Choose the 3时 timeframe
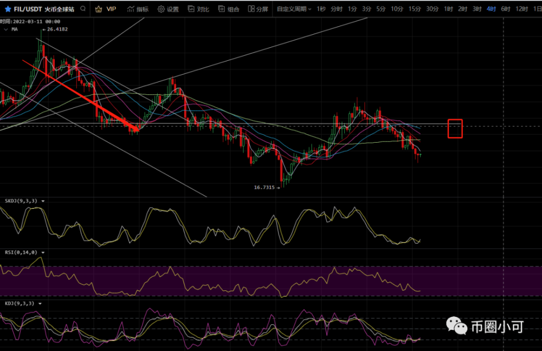This screenshot has height=351, width=542. (x=477, y=9)
